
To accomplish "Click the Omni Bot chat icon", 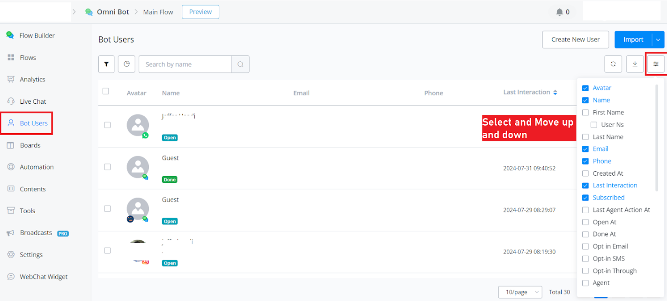I will pos(89,12).
